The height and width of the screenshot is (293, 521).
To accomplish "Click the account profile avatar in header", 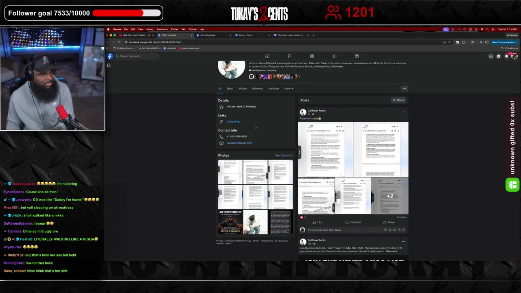I will [x=514, y=56].
